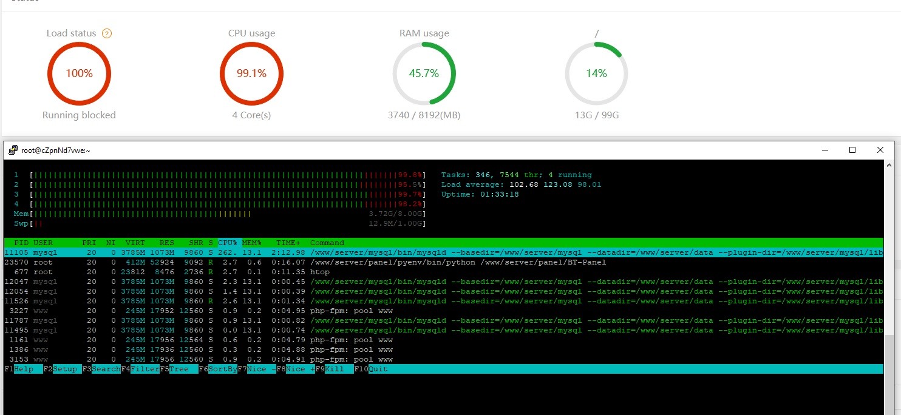The image size is (901, 415).
Task: Click the RAM usage 45.7% gauge
Action: click(x=424, y=73)
